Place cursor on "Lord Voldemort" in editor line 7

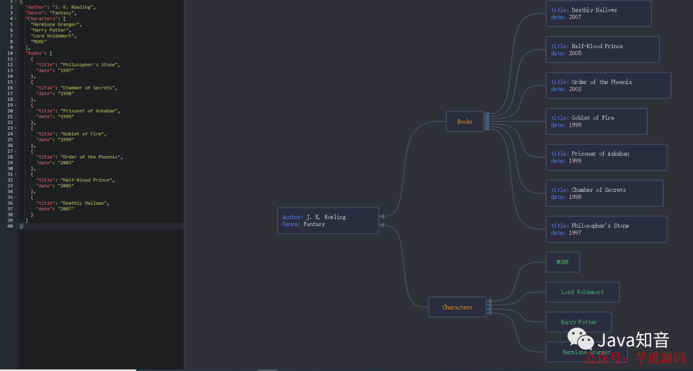point(53,36)
